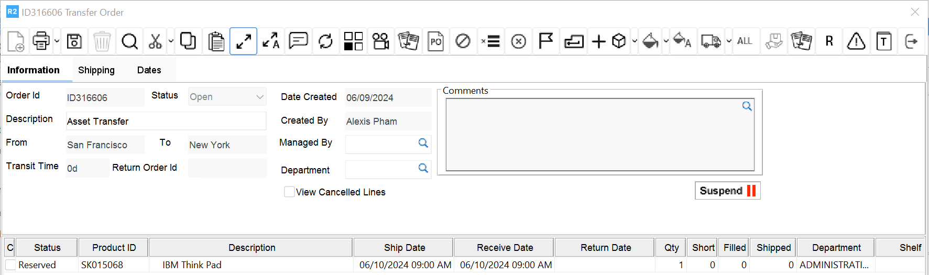
Task: Check the box on the Reserved row
Action: [x=10, y=265]
